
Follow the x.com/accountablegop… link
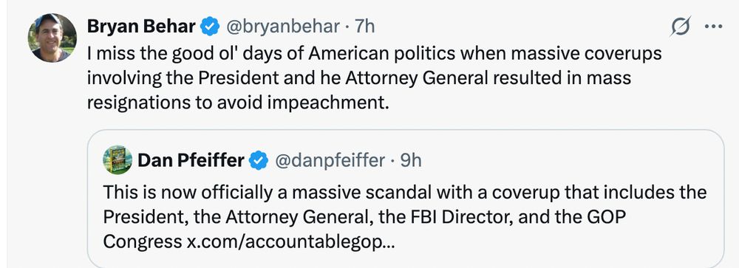pos(288,241)
